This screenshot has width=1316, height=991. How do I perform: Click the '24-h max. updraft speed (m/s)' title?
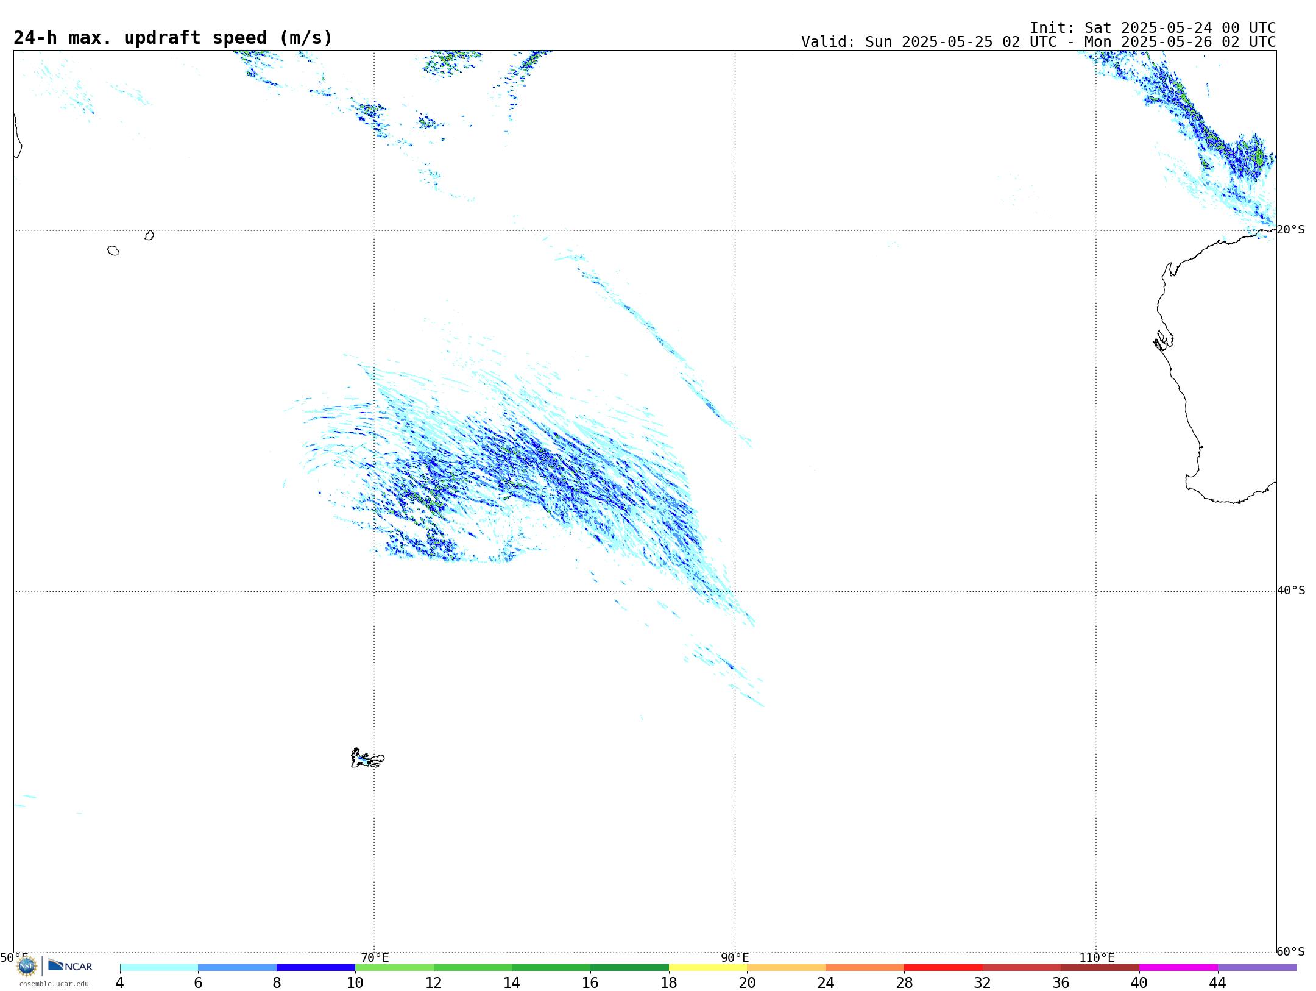coord(173,38)
